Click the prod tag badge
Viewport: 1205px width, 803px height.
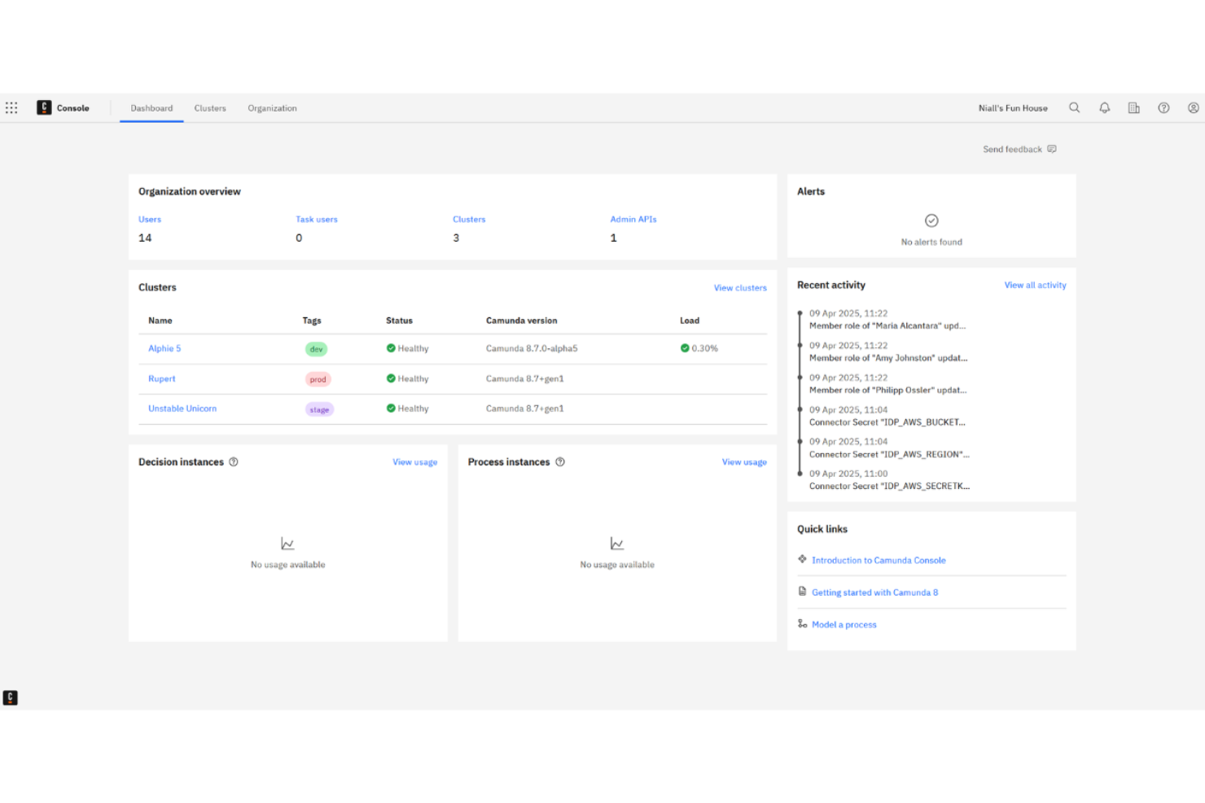coord(318,379)
